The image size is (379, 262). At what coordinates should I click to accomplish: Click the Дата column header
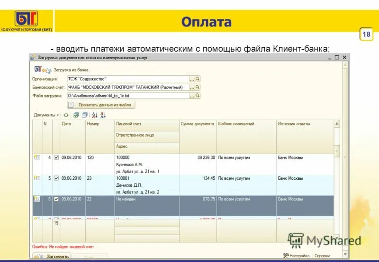(x=72, y=137)
